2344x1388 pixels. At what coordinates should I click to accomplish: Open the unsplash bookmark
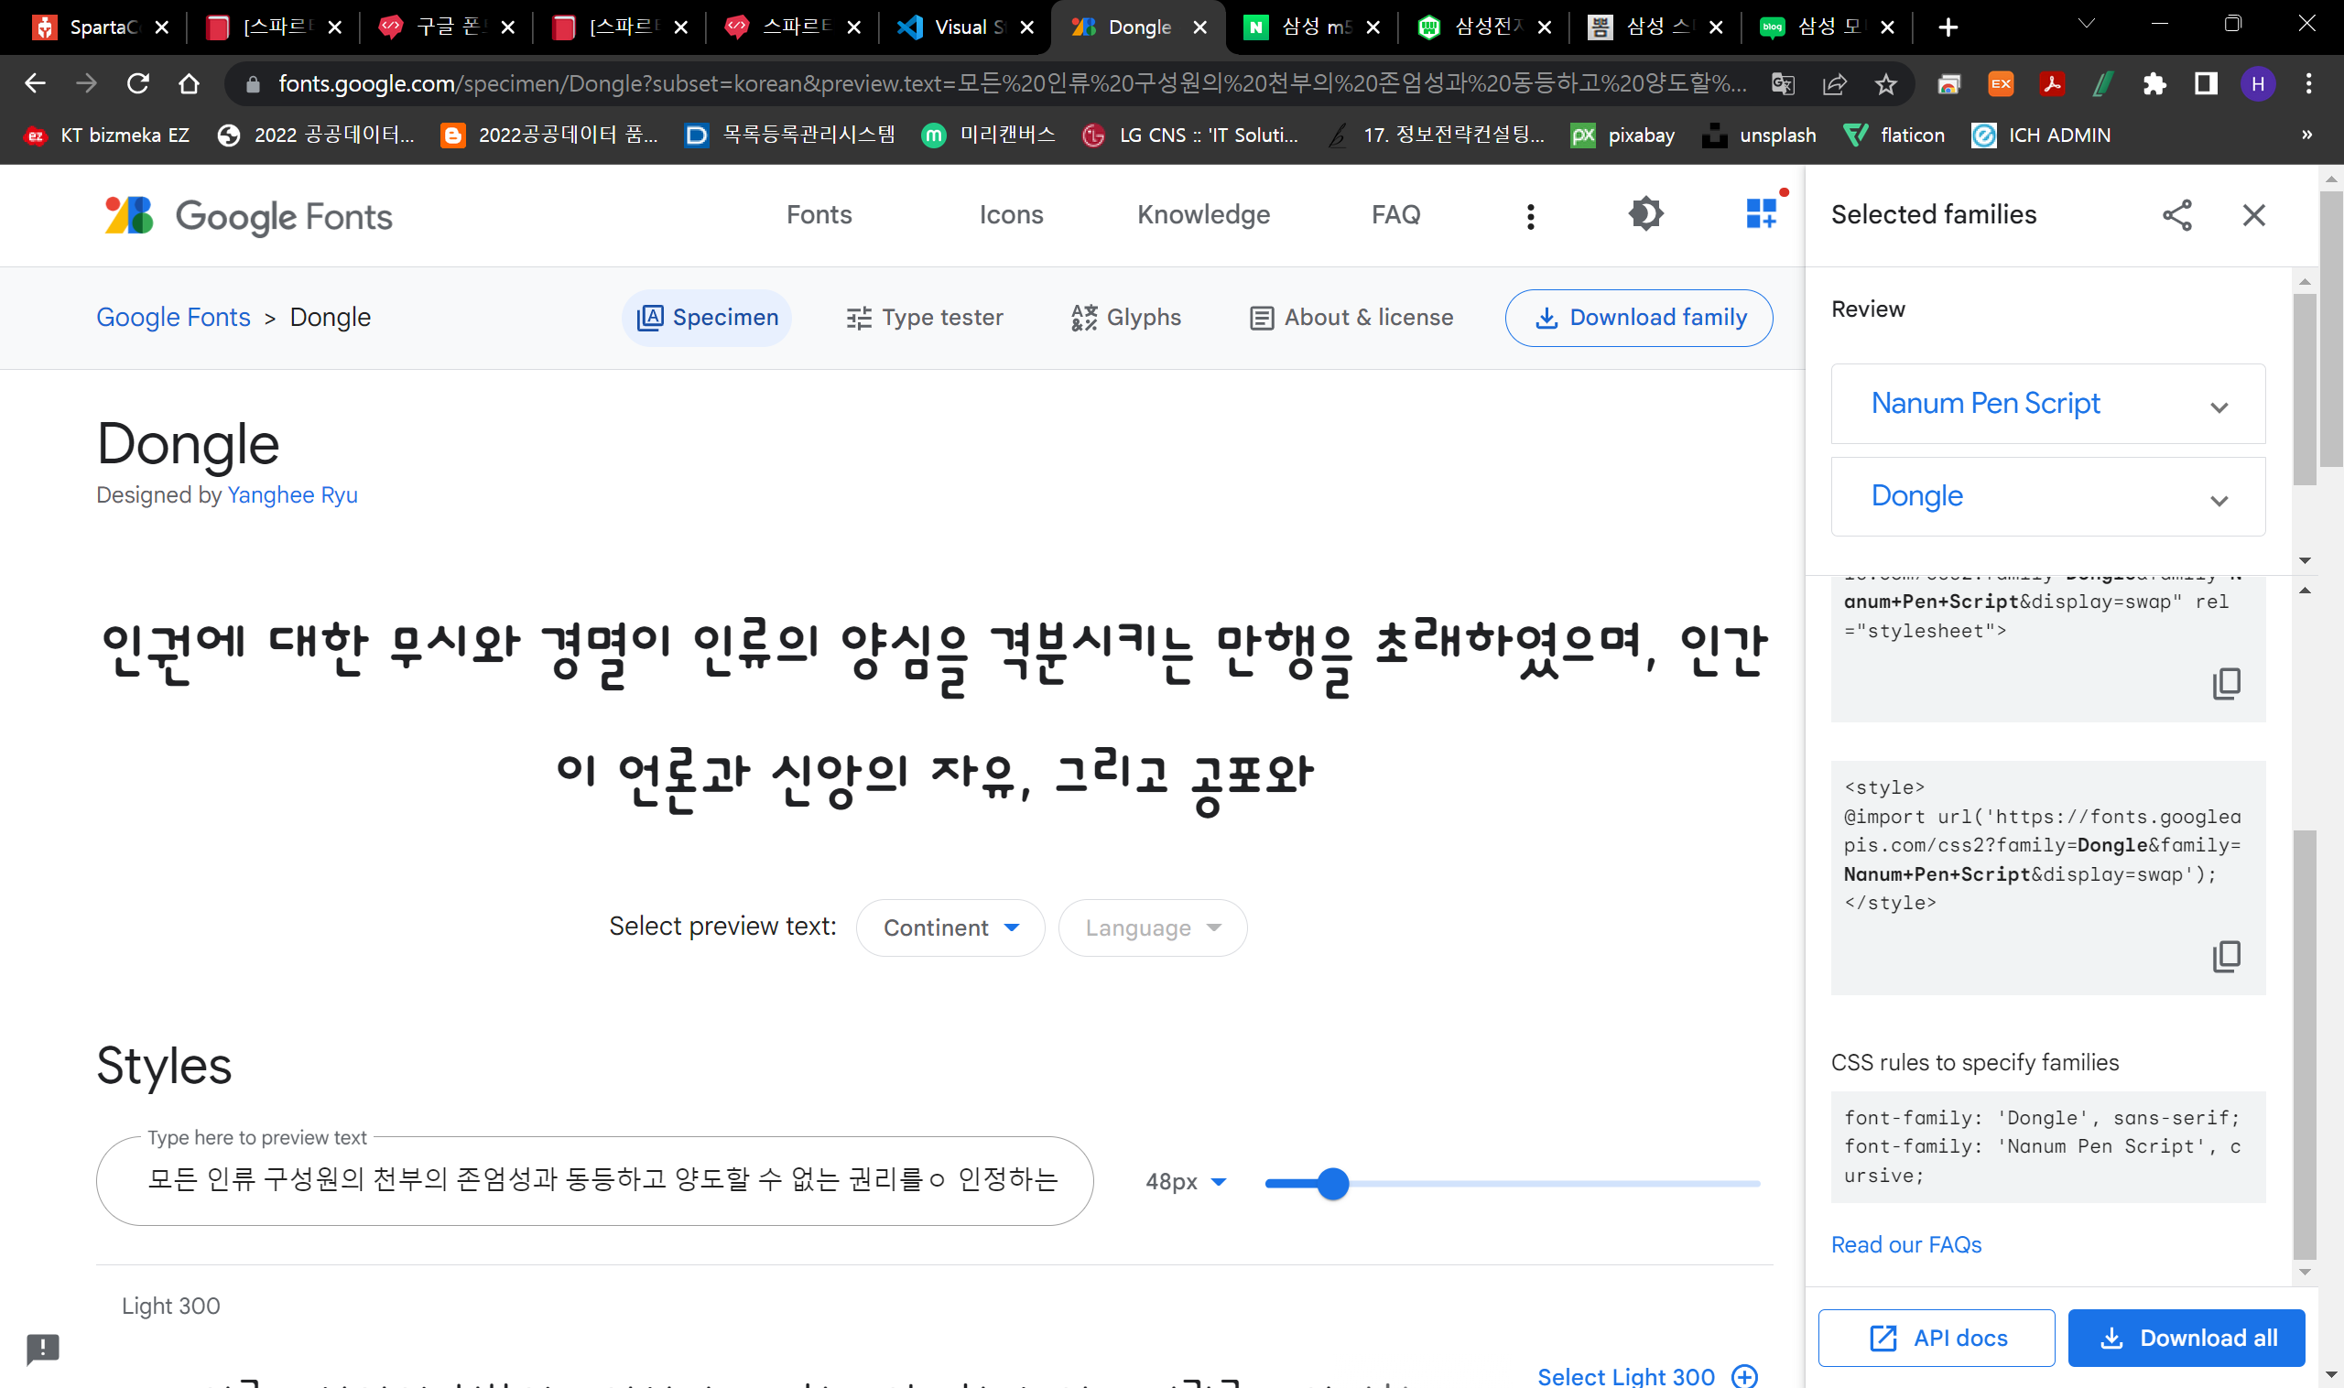[x=1760, y=136]
